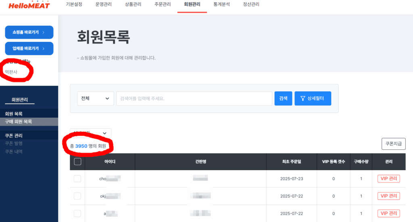Open the 전체 search category dropdown
Screen dimensions: 413x222
pos(95,98)
